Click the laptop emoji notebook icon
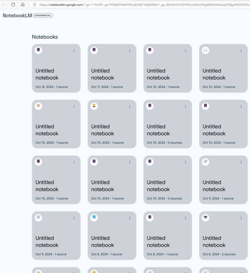The width and height of the screenshot is (250, 273). click(x=94, y=218)
